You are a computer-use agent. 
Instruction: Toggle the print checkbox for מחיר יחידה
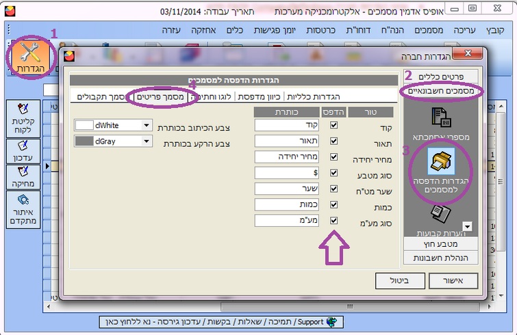[334, 157]
